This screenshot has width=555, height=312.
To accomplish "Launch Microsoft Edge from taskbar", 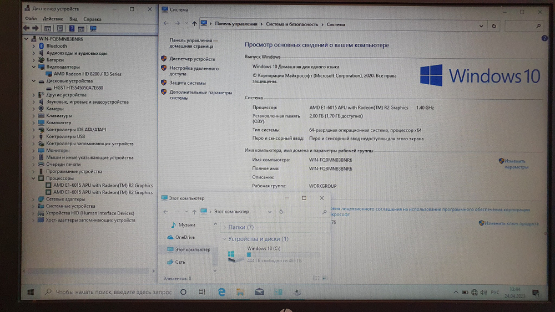I will tap(221, 292).
